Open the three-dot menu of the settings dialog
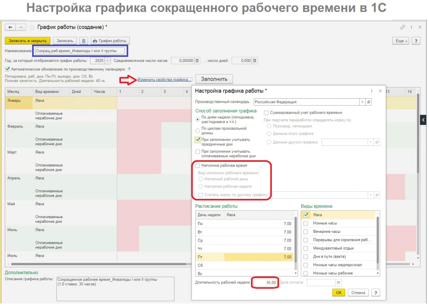The height and width of the screenshot is (306, 429). pos(372,91)
